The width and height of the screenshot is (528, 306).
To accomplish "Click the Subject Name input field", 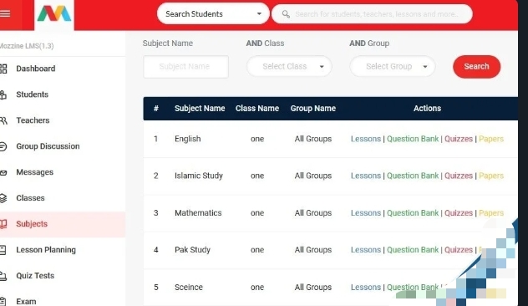I will click(x=185, y=67).
